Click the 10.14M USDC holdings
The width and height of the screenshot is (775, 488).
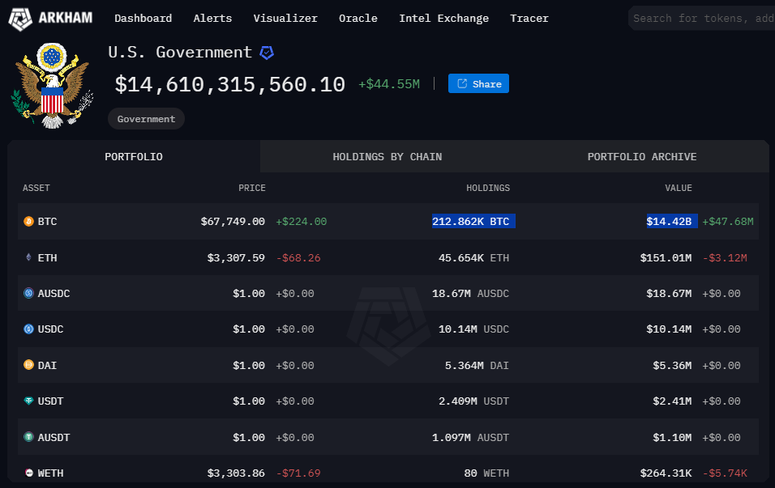[x=474, y=329]
